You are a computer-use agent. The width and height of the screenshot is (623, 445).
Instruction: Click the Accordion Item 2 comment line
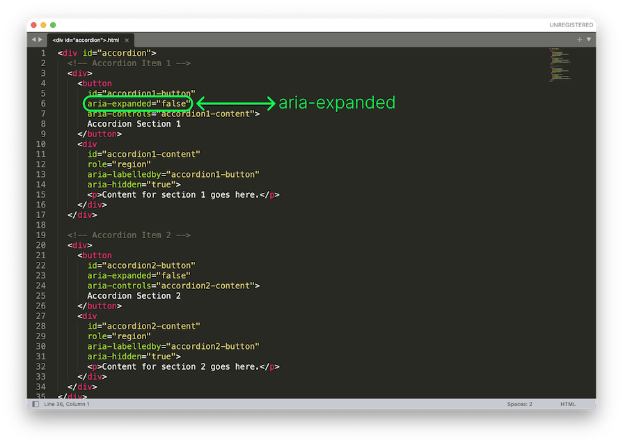129,235
